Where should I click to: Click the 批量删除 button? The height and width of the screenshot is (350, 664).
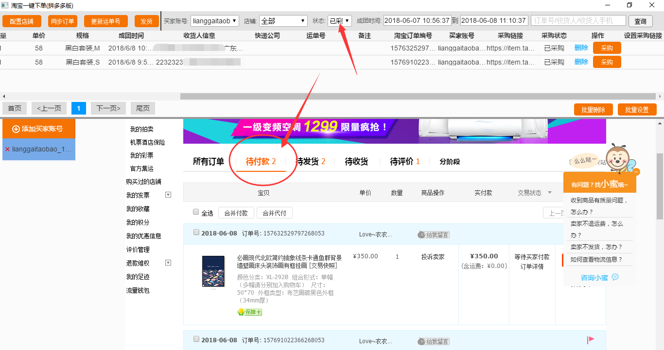[594, 110]
